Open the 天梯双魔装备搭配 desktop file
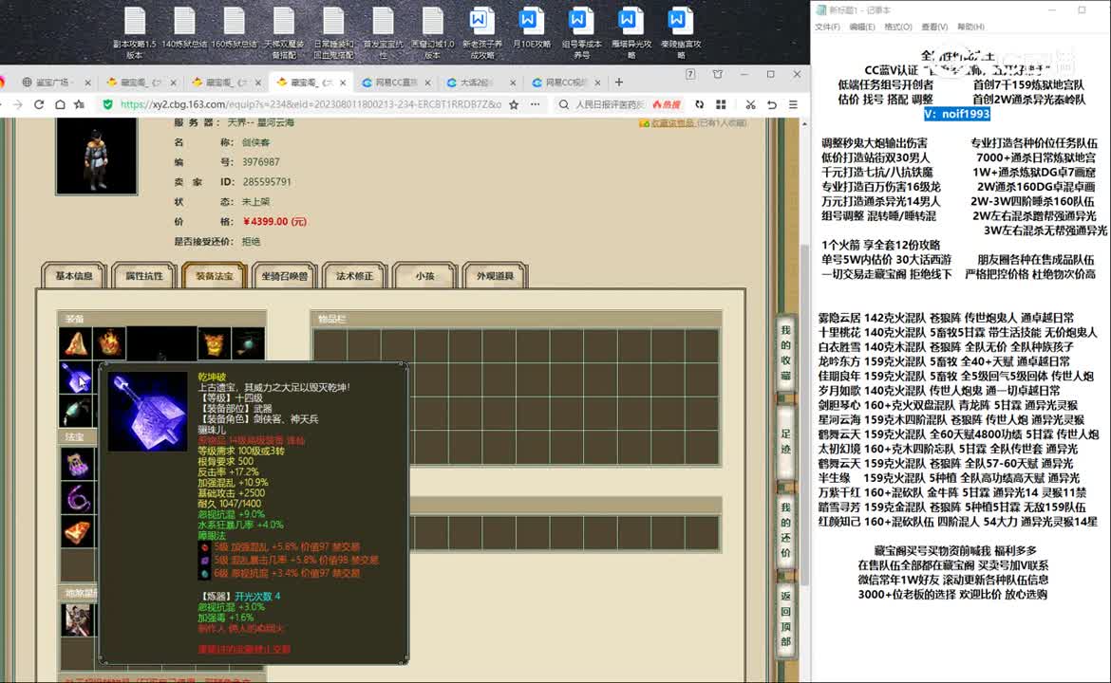This screenshot has height=683, width=1111. point(283,32)
